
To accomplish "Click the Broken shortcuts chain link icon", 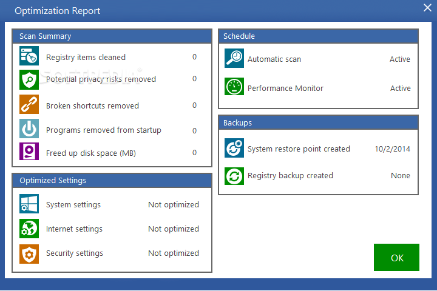I will (29, 104).
